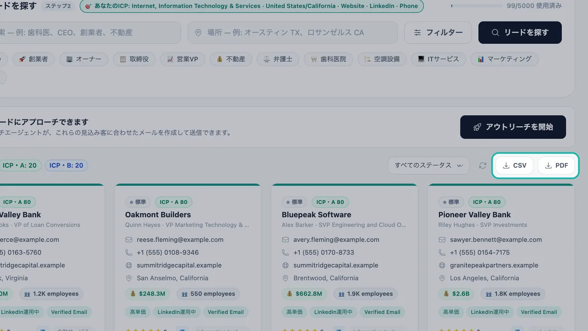Click the Brentwood, California location
This screenshot has height=331, width=588.
coord(326,278)
